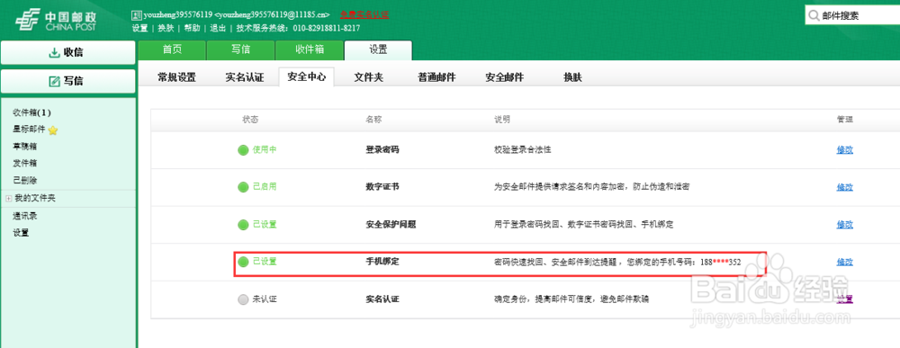Click the 名称 column header
The width and height of the screenshot is (900, 348).
tap(373, 120)
